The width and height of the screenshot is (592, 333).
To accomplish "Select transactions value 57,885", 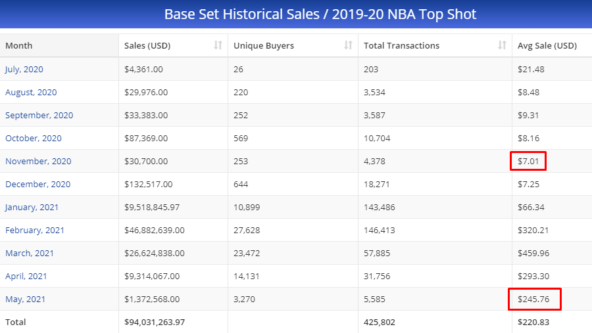I will pos(377,254).
